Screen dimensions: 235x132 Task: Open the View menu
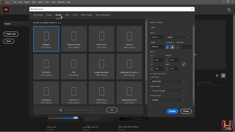54,2
